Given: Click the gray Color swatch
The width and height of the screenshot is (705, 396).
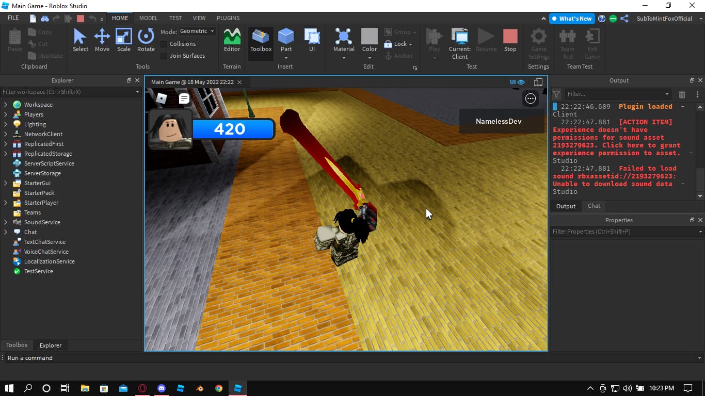Looking at the screenshot, I should coord(370,36).
